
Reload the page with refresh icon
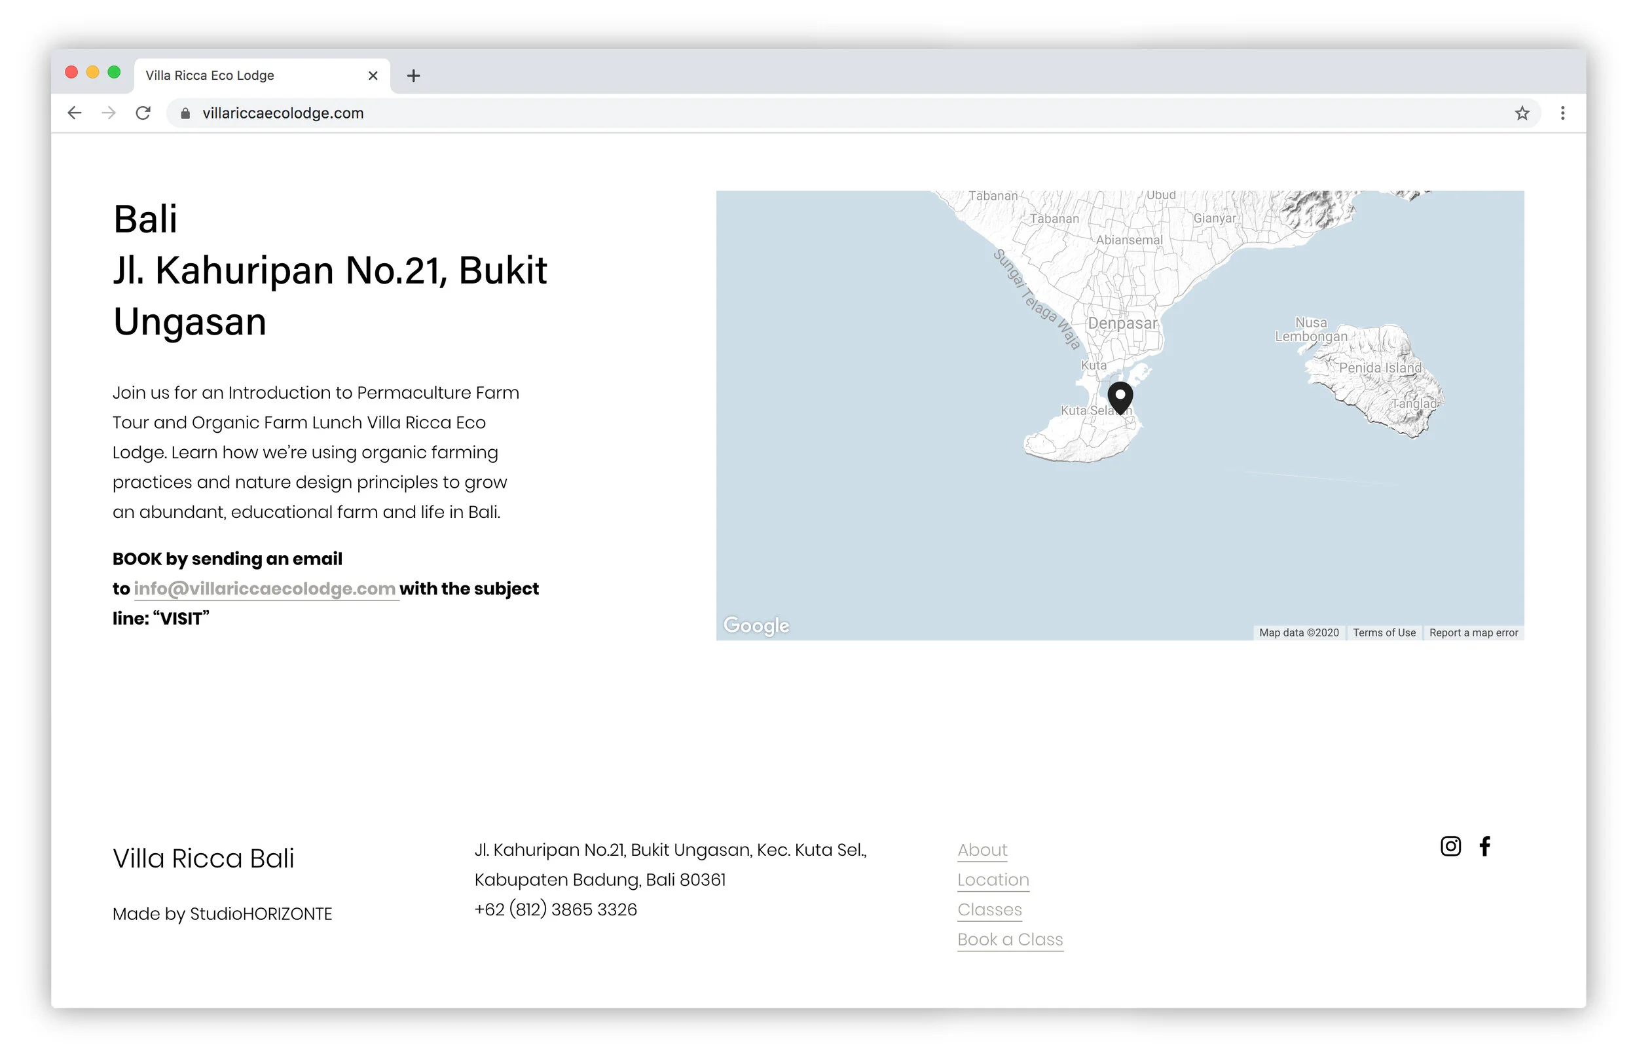point(143,113)
